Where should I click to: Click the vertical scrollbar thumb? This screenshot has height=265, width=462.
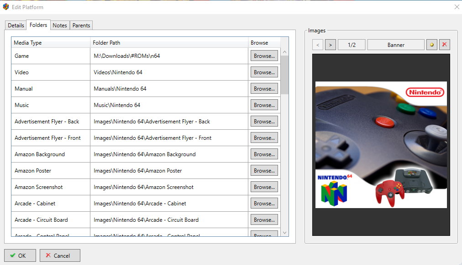[x=284, y=75]
